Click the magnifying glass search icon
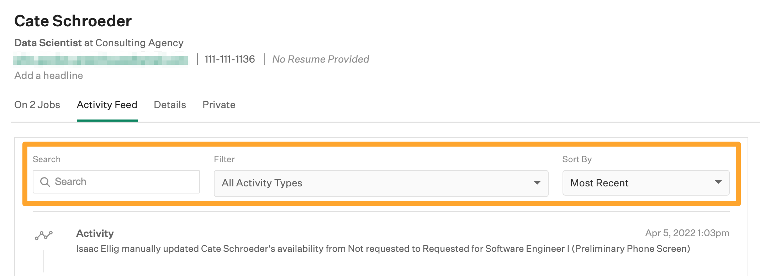 (45, 182)
